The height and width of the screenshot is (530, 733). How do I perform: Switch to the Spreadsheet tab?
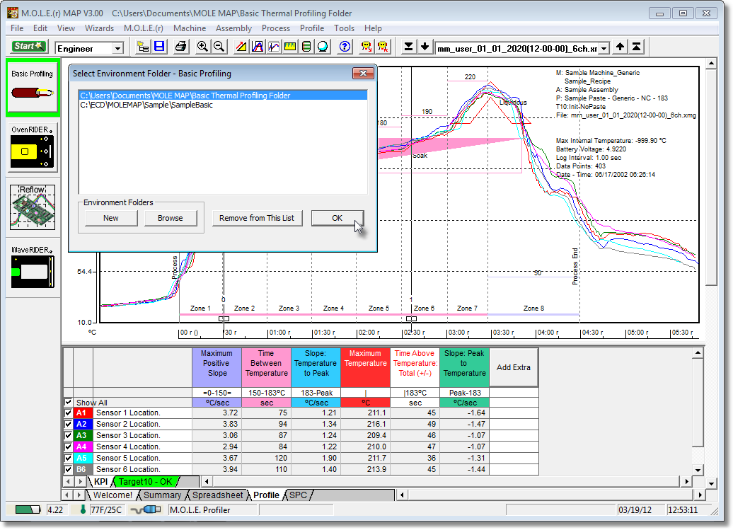[x=218, y=495]
